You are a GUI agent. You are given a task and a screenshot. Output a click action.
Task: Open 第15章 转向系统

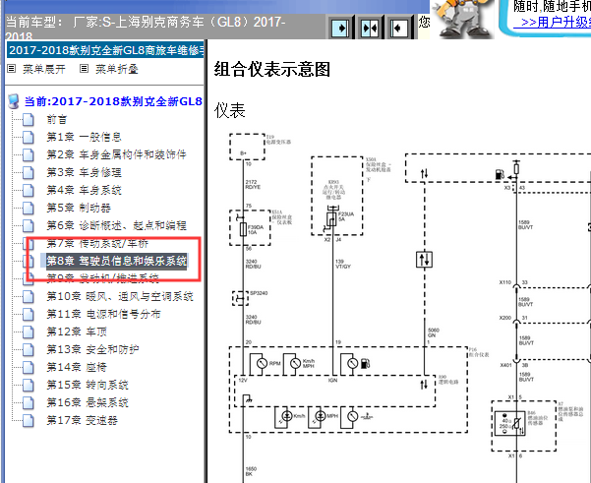tap(88, 385)
